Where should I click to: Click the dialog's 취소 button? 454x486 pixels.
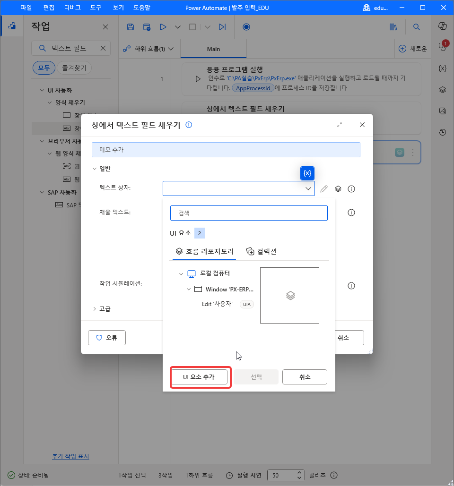[x=349, y=338]
